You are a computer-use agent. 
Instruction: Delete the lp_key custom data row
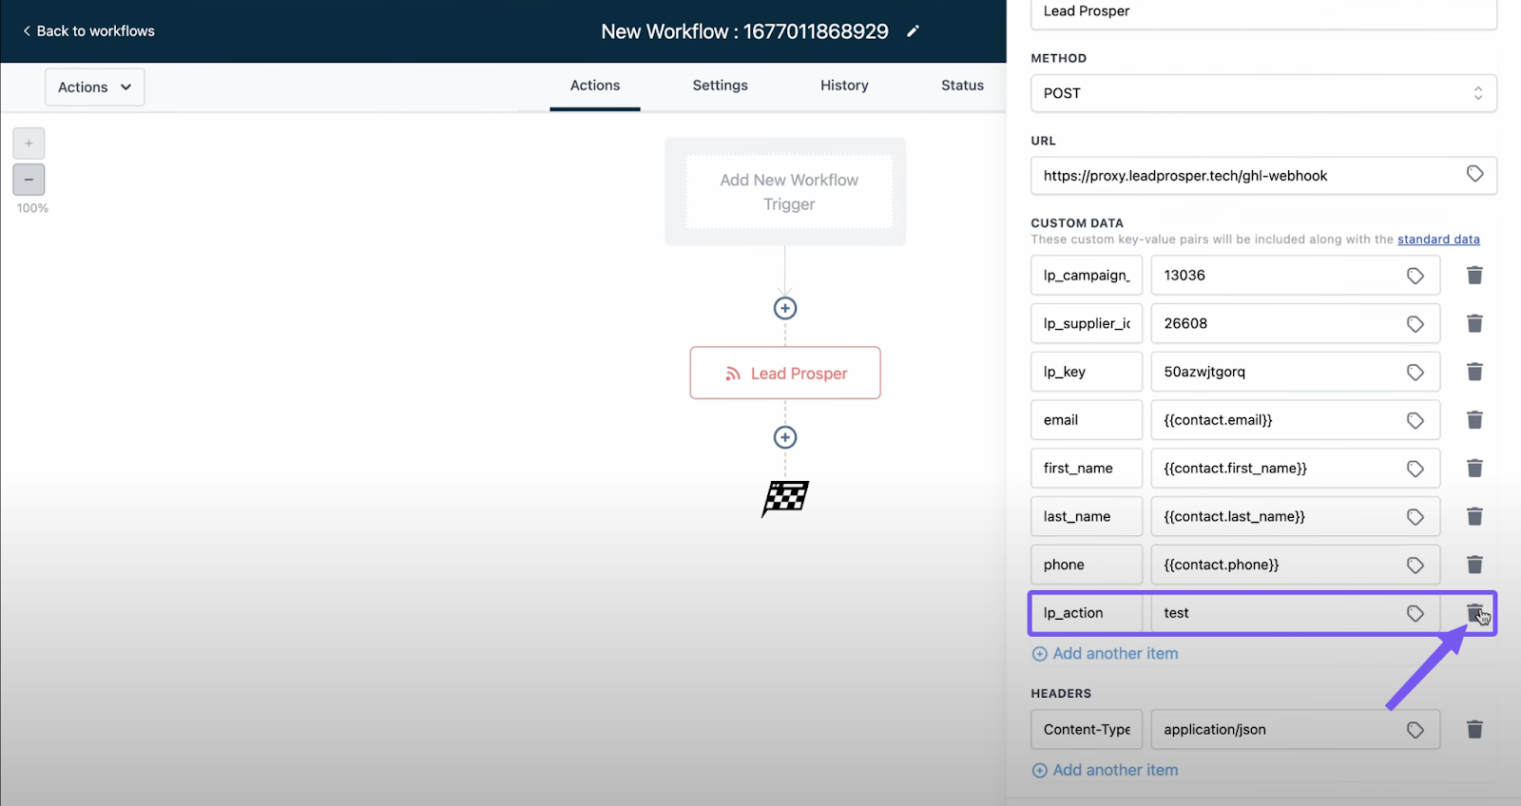tap(1474, 372)
